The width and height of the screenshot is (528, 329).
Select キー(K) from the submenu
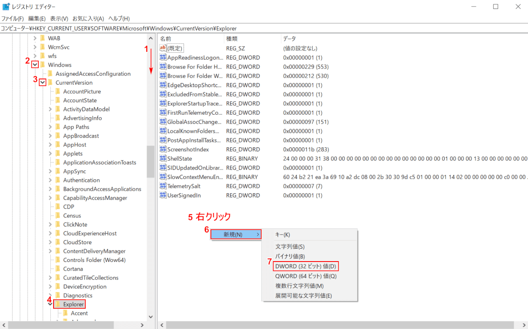click(310, 234)
